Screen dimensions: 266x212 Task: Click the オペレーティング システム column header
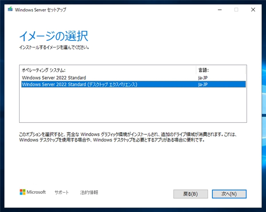click(108, 70)
